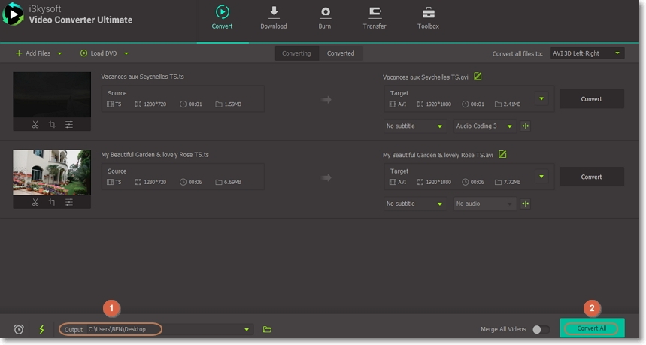Click the schedule alarm clock icon
This screenshot has height=345, width=646.
pyautogui.click(x=19, y=329)
